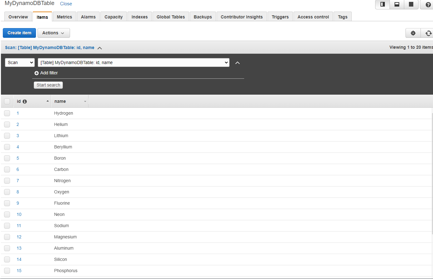Screen dimensions: 433x279
Task: Open item with id 12
Action: pos(19,237)
